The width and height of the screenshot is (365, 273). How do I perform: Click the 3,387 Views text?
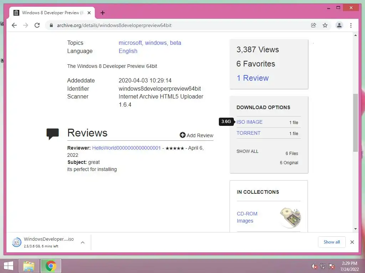[258, 50]
